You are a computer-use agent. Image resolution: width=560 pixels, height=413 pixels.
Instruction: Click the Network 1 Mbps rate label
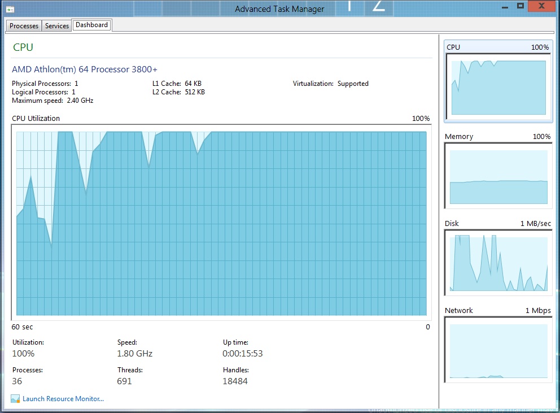pos(538,310)
